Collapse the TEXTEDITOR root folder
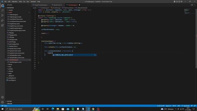 pos(18,8)
